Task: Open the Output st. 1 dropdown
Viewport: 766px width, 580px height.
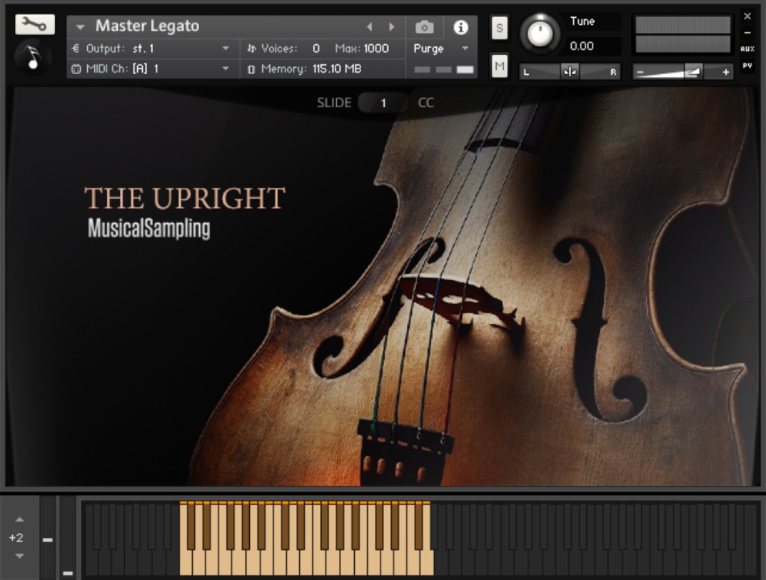Action: coord(226,49)
